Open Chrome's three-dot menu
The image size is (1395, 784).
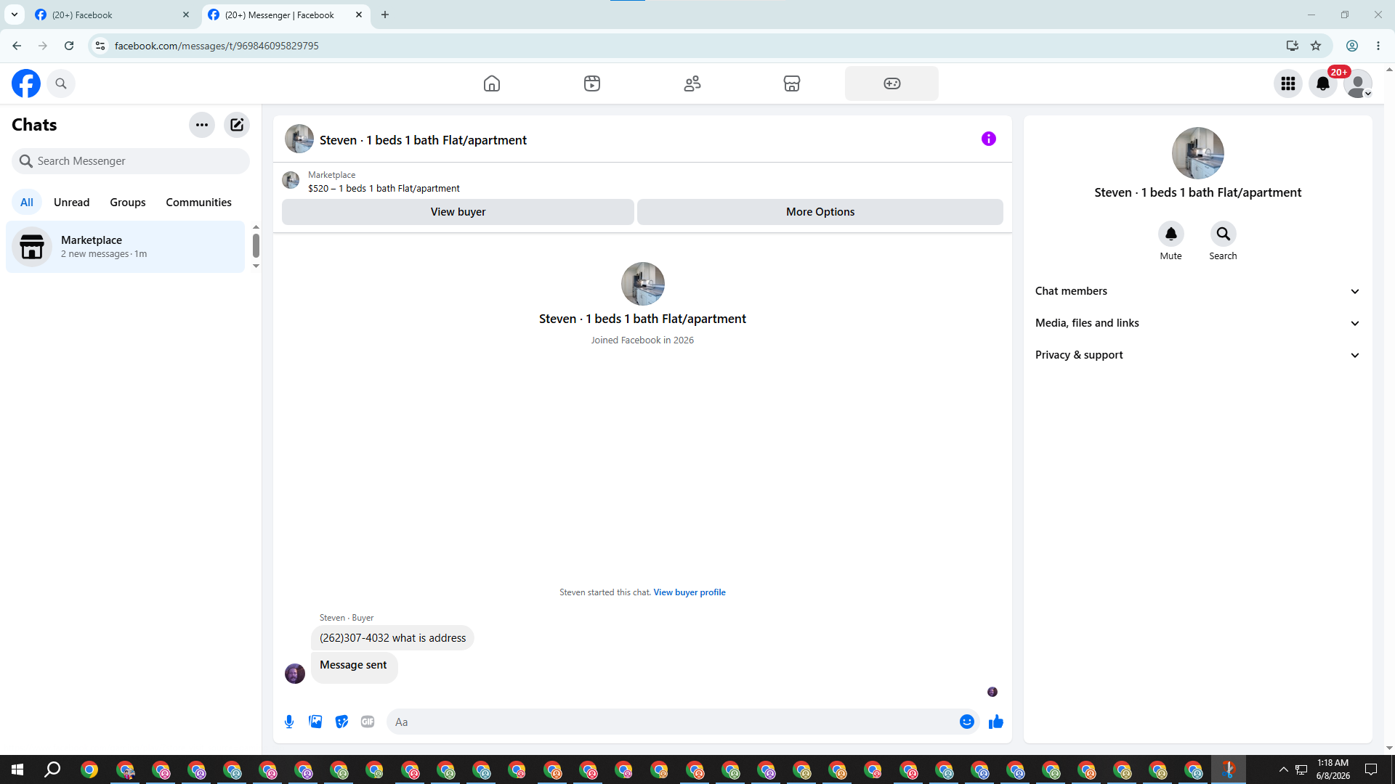pyautogui.click(x=1378, y=46)
